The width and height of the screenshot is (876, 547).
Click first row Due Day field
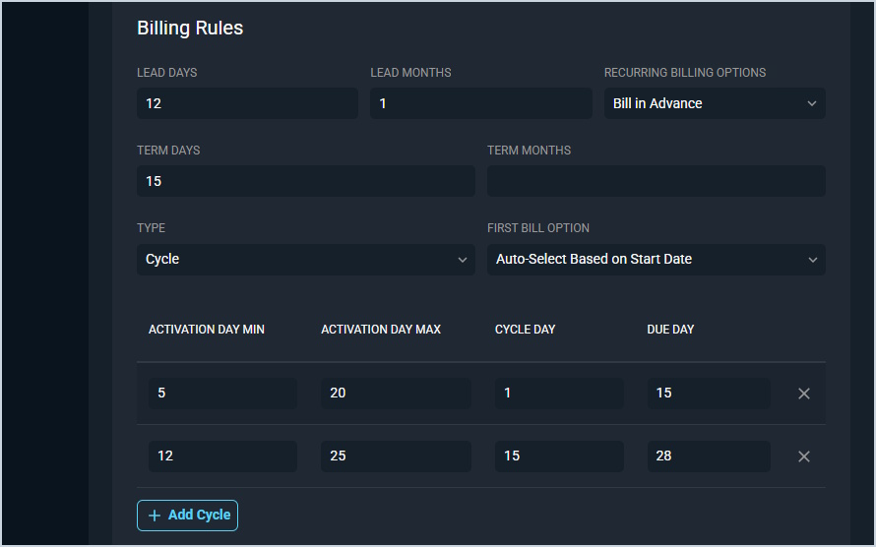[x=709, y=394]
